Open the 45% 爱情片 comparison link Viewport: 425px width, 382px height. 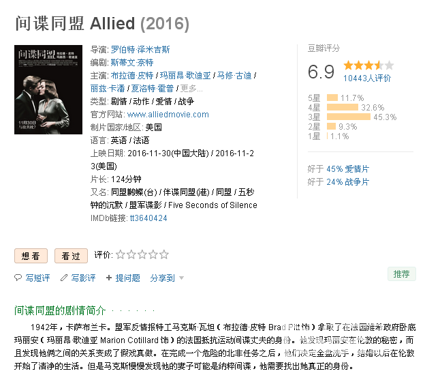[x=348, y=169]
